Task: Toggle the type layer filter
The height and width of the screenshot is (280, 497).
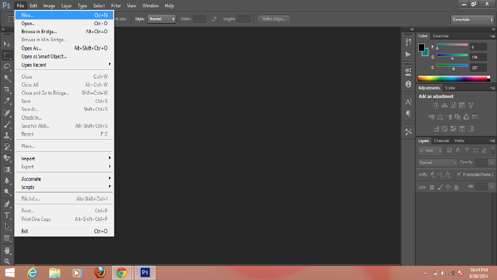Action: pyautogui.click(x=467, y=150)
